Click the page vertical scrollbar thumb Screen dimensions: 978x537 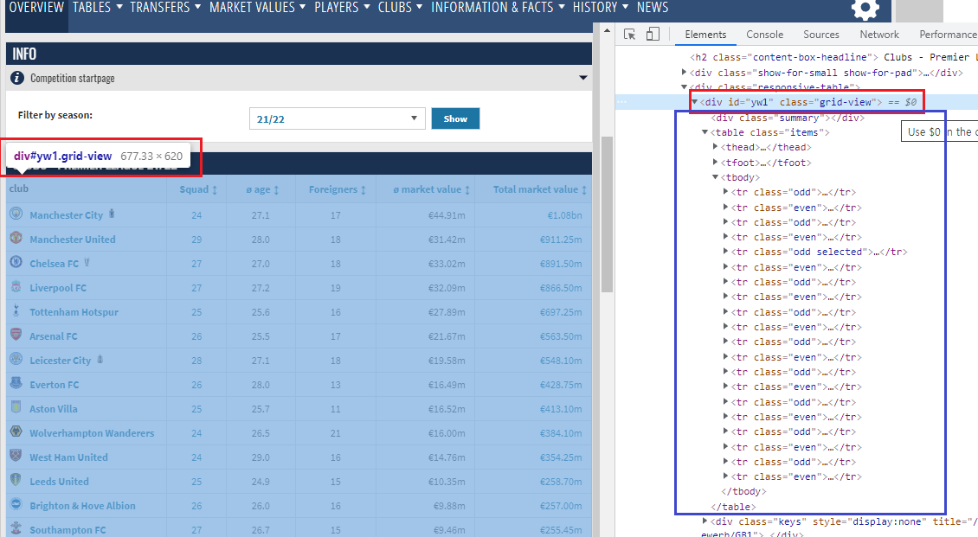coord(606,215)
